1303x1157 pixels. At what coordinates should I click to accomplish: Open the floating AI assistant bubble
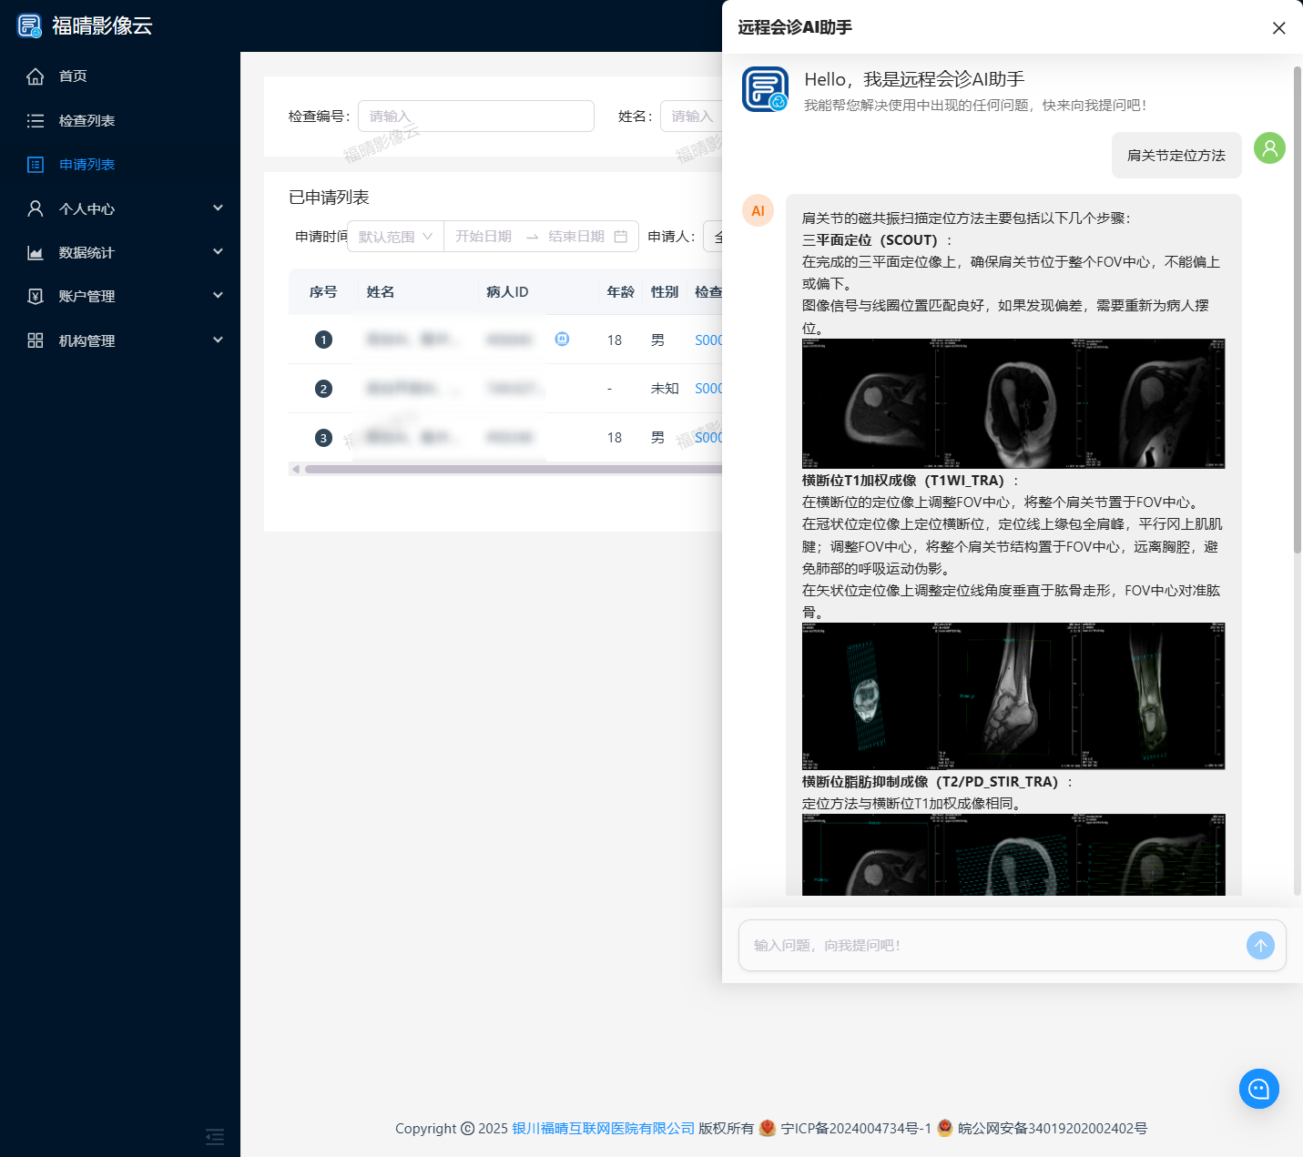click(1259, 1089)
